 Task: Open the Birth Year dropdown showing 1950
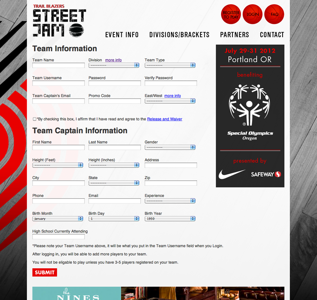point(170,218)
